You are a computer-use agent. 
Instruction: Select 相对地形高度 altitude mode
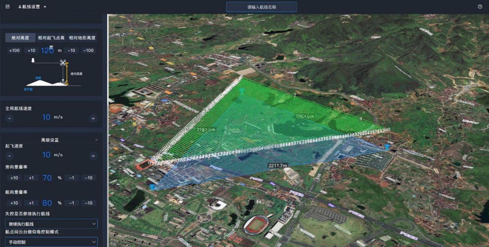(82, 38)
